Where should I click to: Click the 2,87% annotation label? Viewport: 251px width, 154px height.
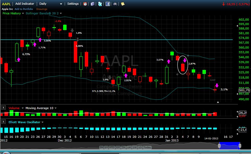click(192, 64)
